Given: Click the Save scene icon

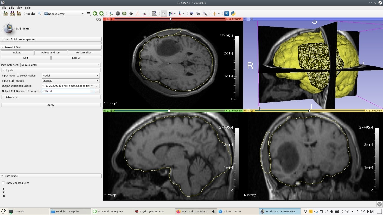Looking at the screenshot, I should coord(19,14).
